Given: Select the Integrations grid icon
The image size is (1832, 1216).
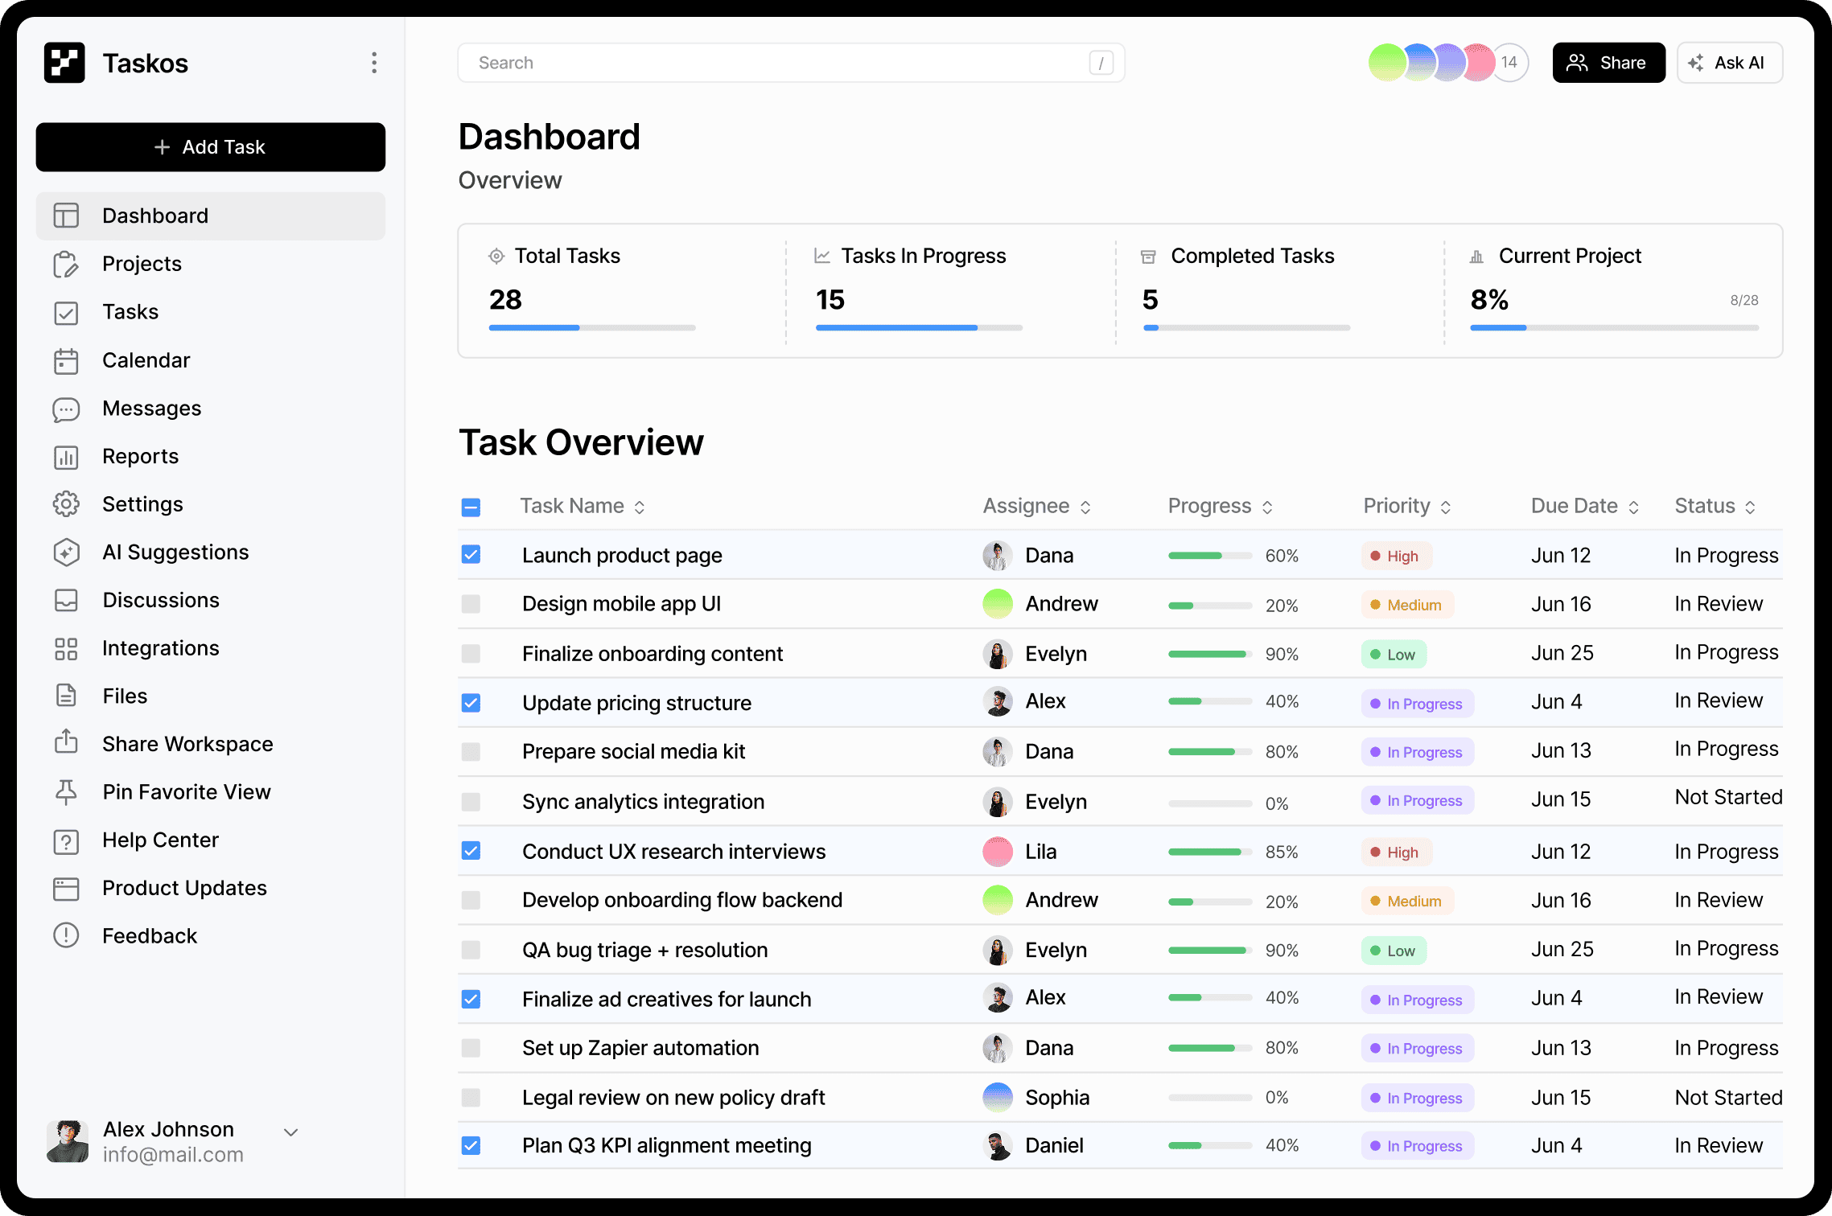Looking at the screenshot, I should (67, 648).
